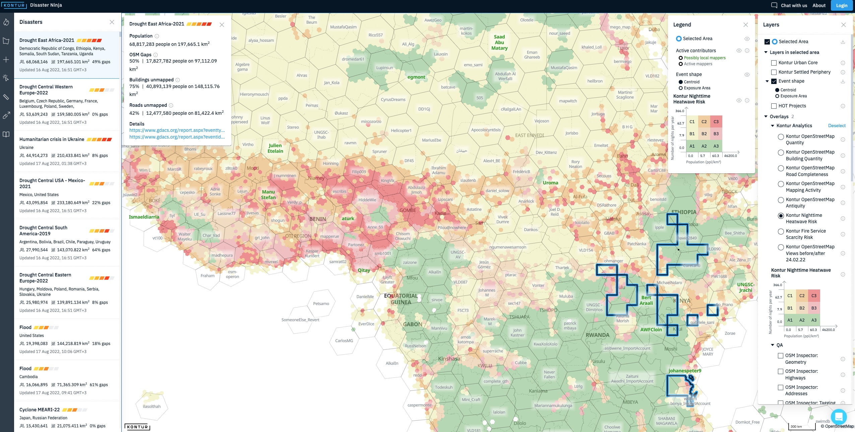The width and height of the screenshot is (855, 432).
Task: Enable OSM Inspector: Highways checkbox
Action: [781, 371]
